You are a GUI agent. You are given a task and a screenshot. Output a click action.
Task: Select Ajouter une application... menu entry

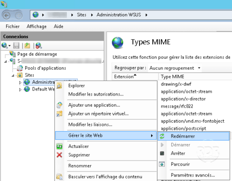click(106, 105)
